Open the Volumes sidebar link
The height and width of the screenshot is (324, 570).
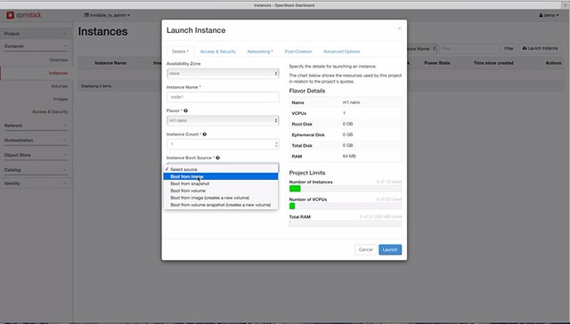coord(60,86)
